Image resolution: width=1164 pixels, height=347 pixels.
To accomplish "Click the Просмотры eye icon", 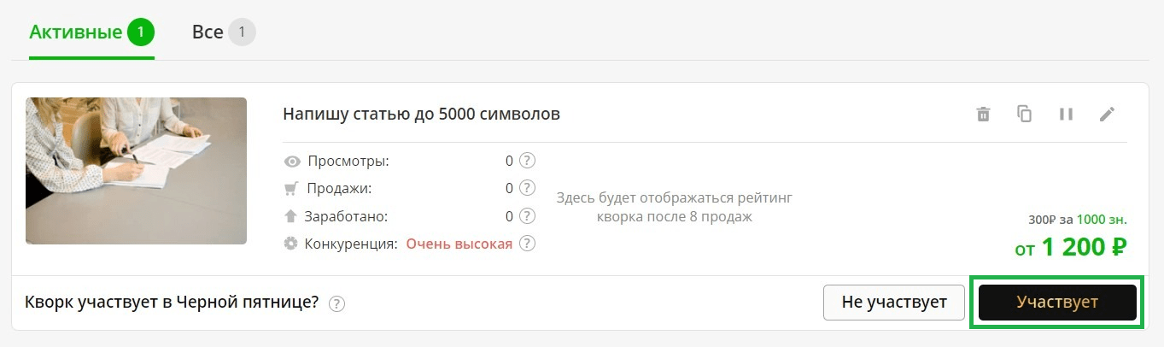I will tap(292, 161).
